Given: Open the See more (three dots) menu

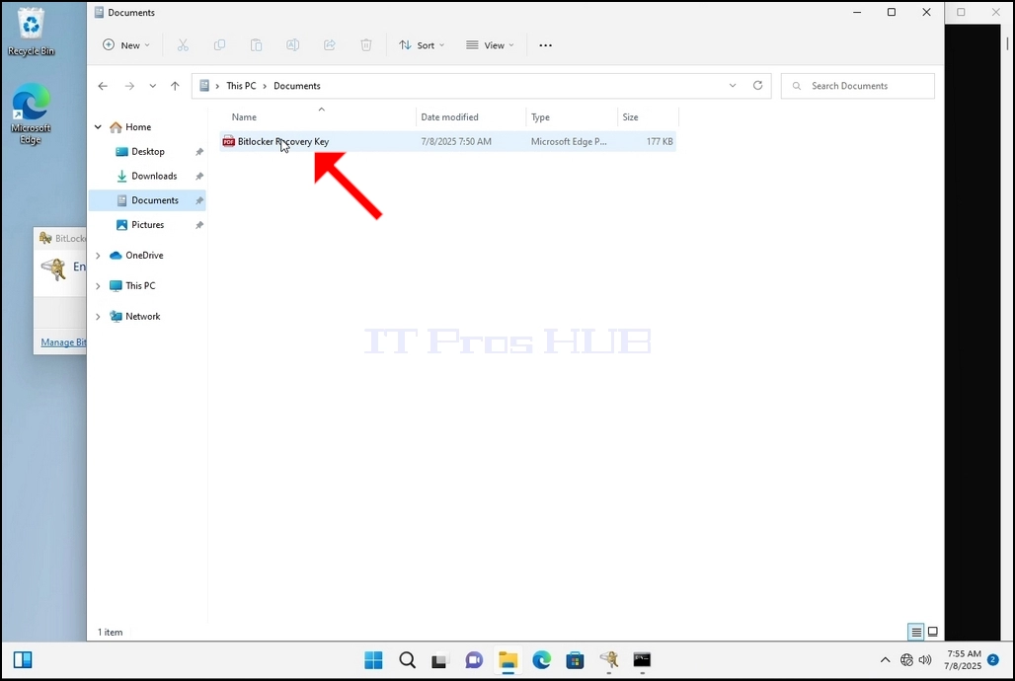Looking at the screenshot, I should tap(546, 45).
